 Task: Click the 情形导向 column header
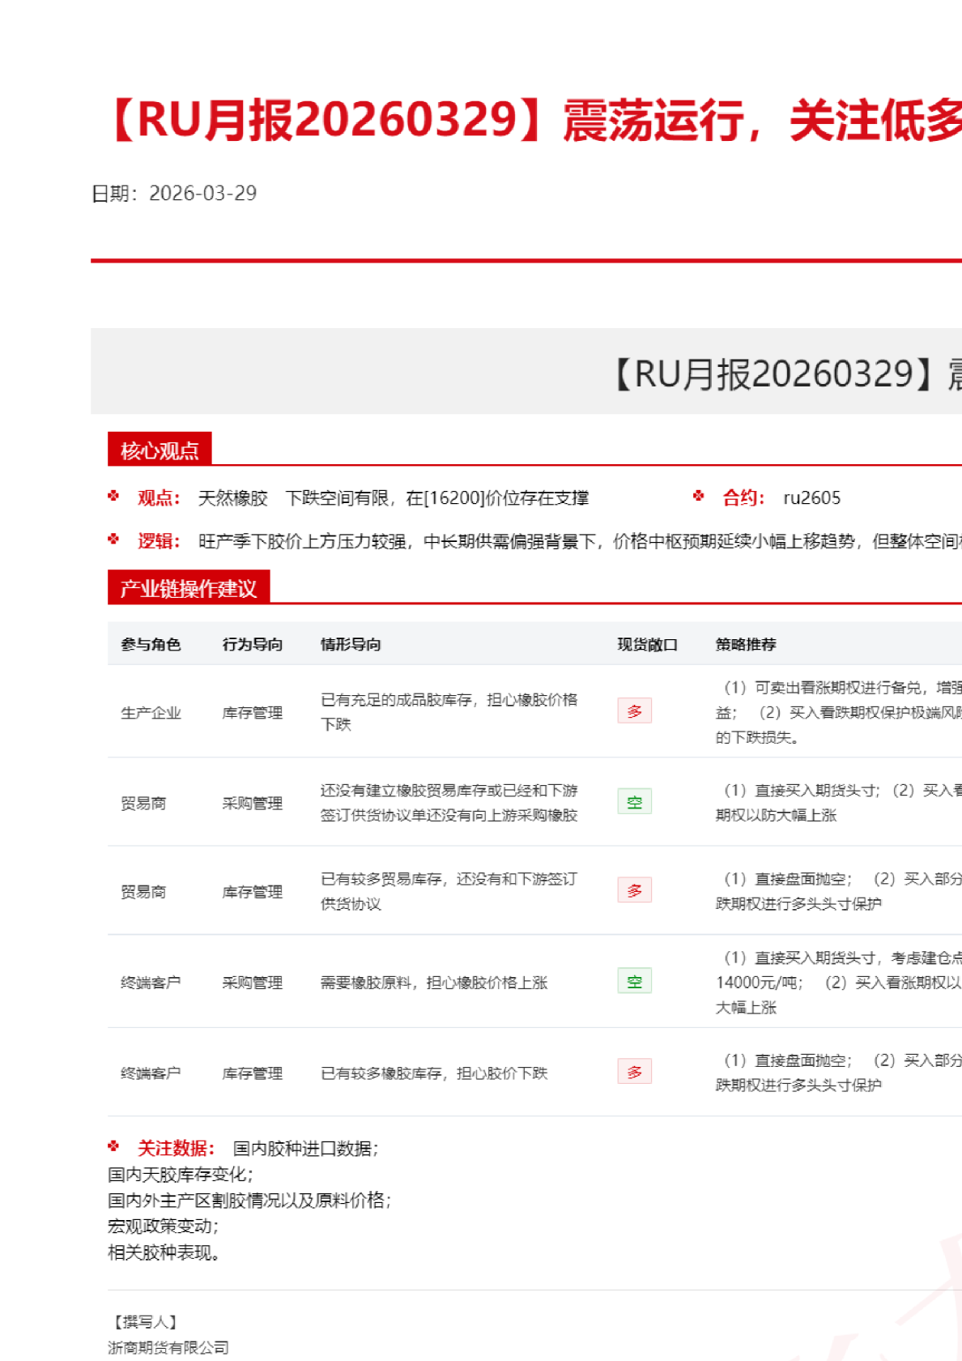point(351,645)
